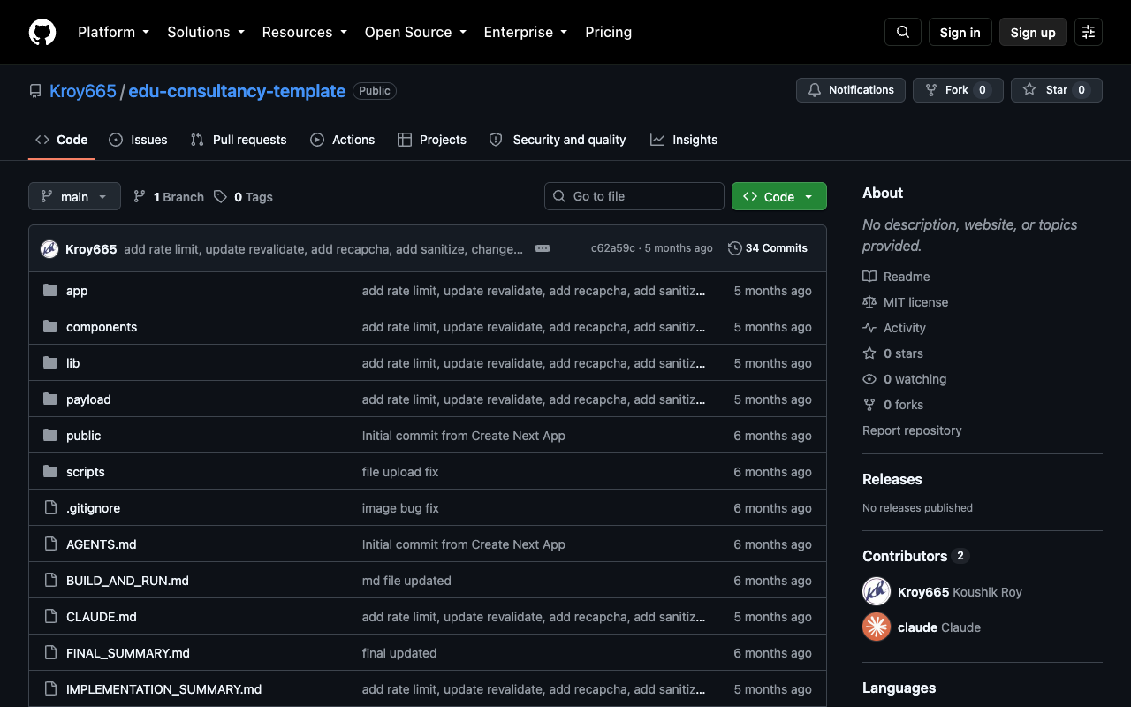1131x707 pixels.
Task: Open the appearance settings icon
Action: click(x=1089, y=32)
